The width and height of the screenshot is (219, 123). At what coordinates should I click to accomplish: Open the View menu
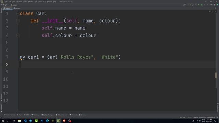14,2
